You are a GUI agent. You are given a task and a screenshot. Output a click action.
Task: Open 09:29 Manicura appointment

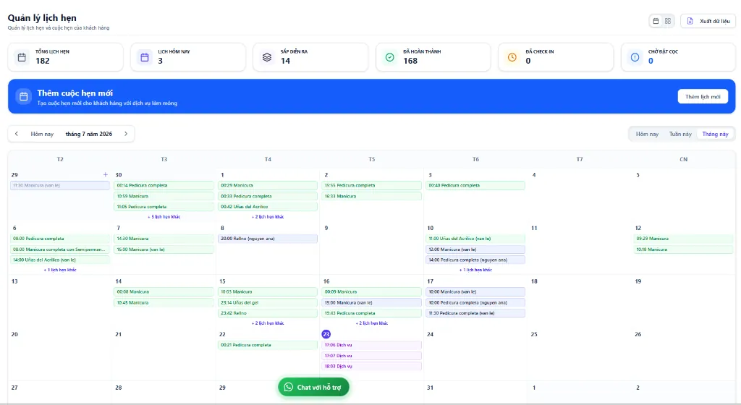(x=683, y=239)
